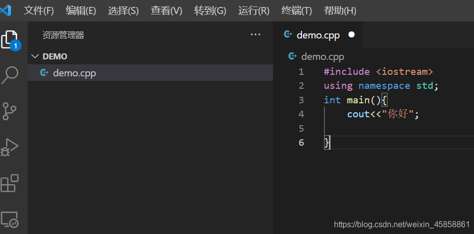The image size is (474, 234).
Task: Click the main function name
Action: [358, 100]
